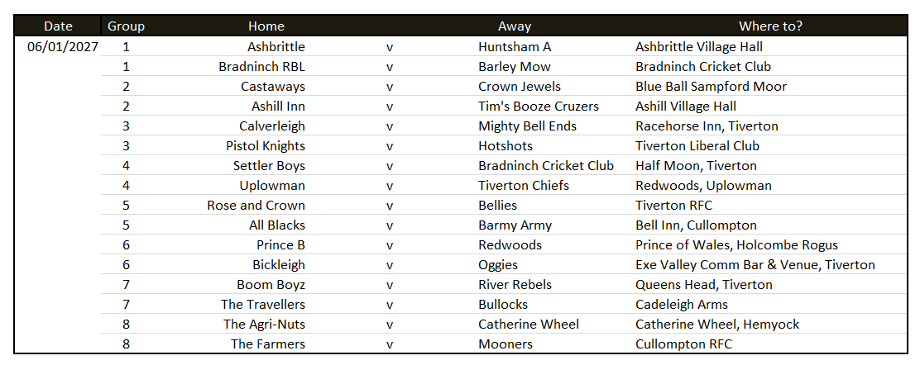Viewport: 920px width, 365px height.
Task: Click the Home column header
Action: click(266, 26)
